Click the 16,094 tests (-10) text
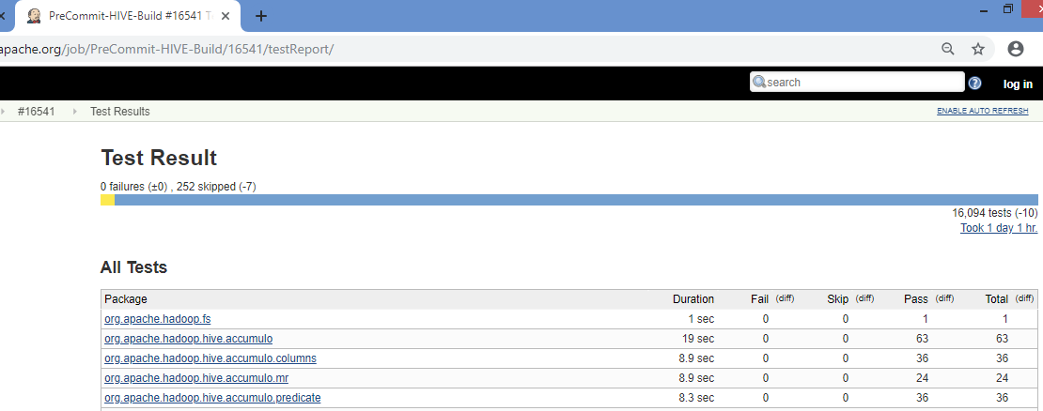The width and height of the screenshot is (1043, 411). pos(994,213)
